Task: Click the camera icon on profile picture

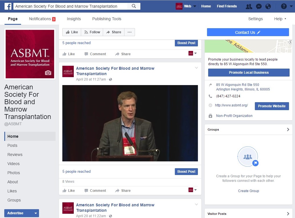Action: [48, 73]
